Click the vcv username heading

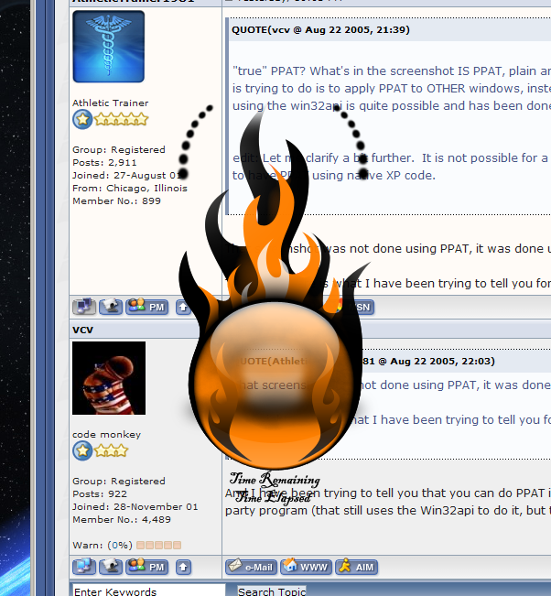coord(83,330)
